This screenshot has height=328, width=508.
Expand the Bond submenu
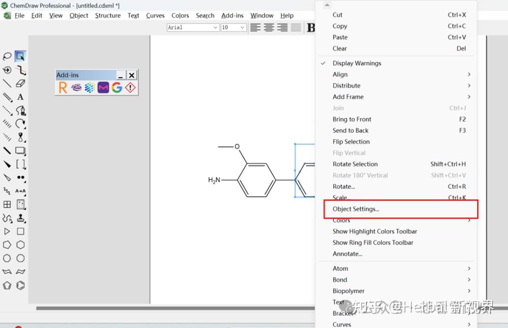tap(396, 280)
